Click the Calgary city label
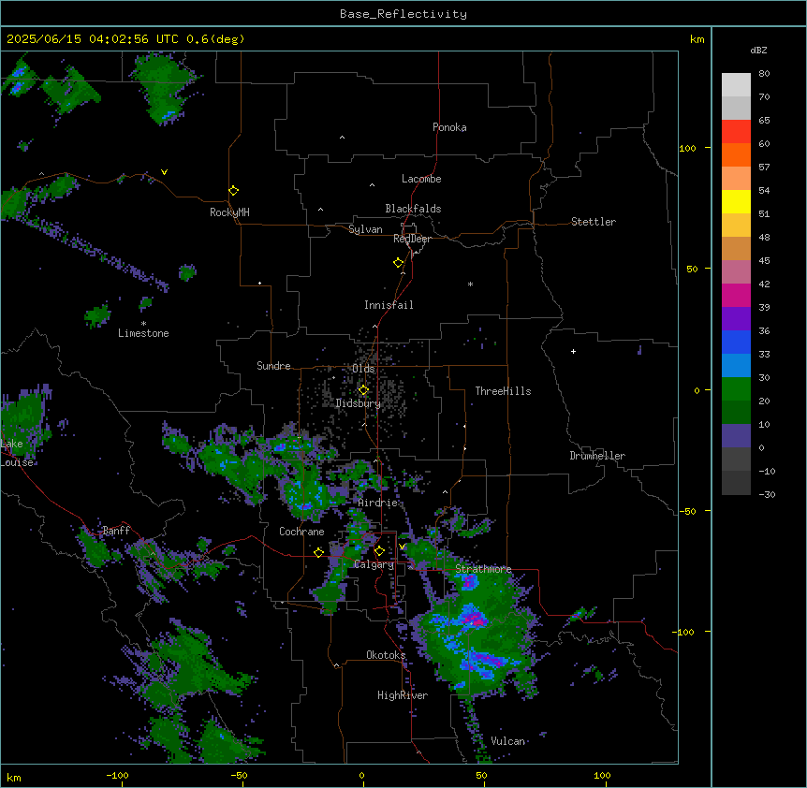This screenshot has width=807, height=788. [x=374, y=564]
